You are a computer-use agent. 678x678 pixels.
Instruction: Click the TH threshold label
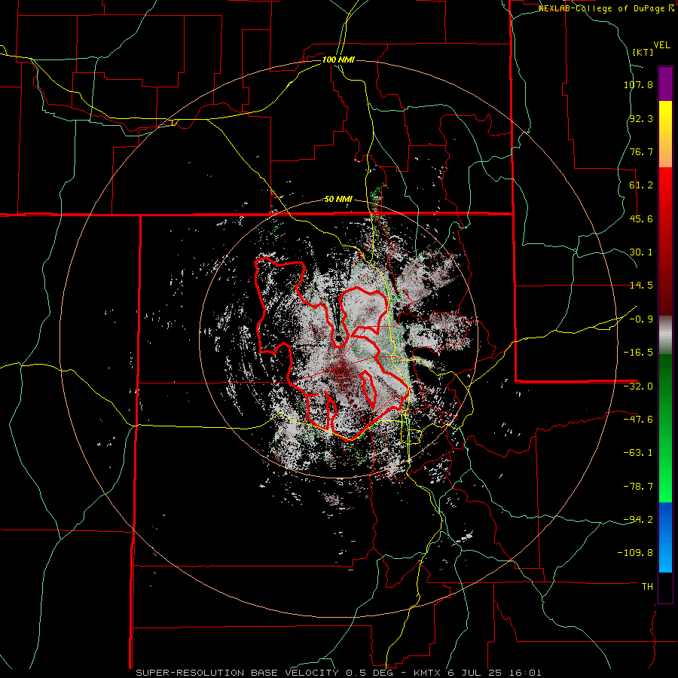click(647, 587)
